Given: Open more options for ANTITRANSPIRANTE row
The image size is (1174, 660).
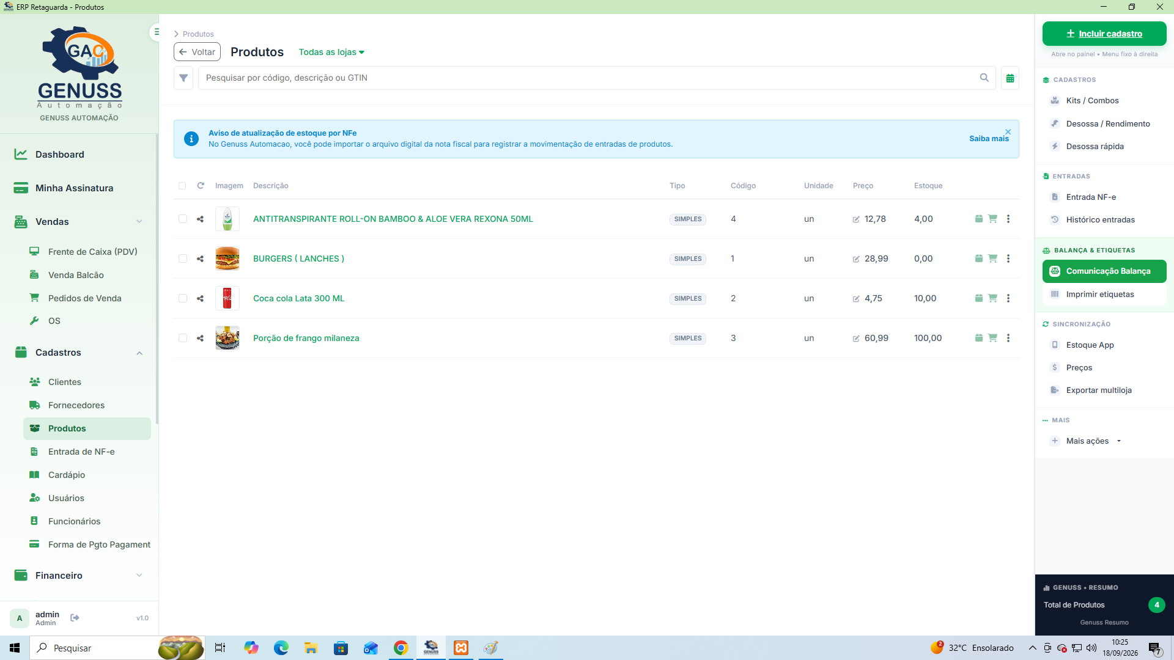Looking at the screenshot, I should pos(1008,219).
